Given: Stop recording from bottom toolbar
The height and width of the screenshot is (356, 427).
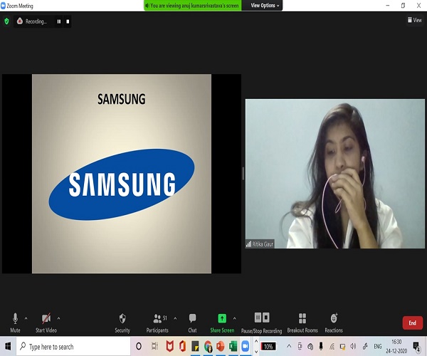Looking at the screenshot, I should pos(266,318).
